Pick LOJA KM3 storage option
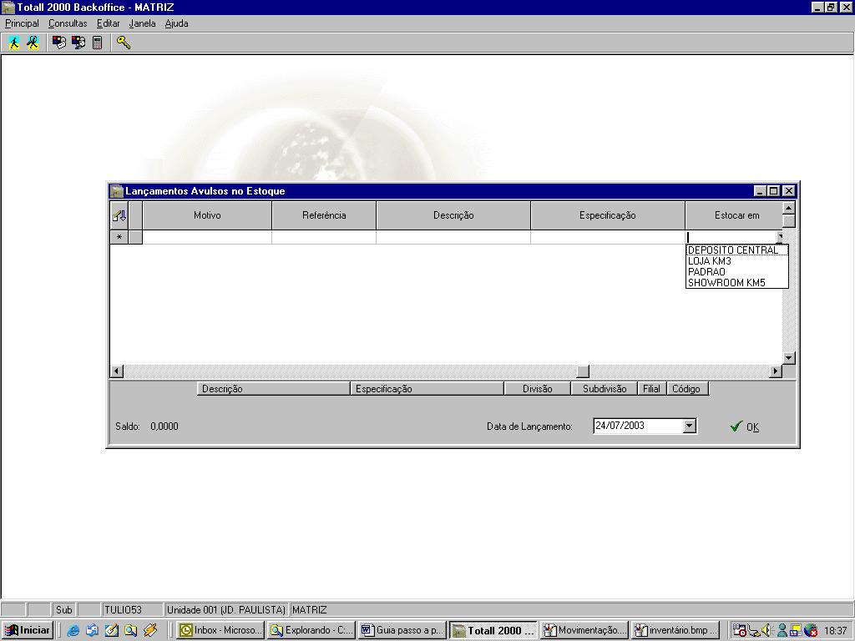This screenshot has height=641, width=855. coord(710,261)
